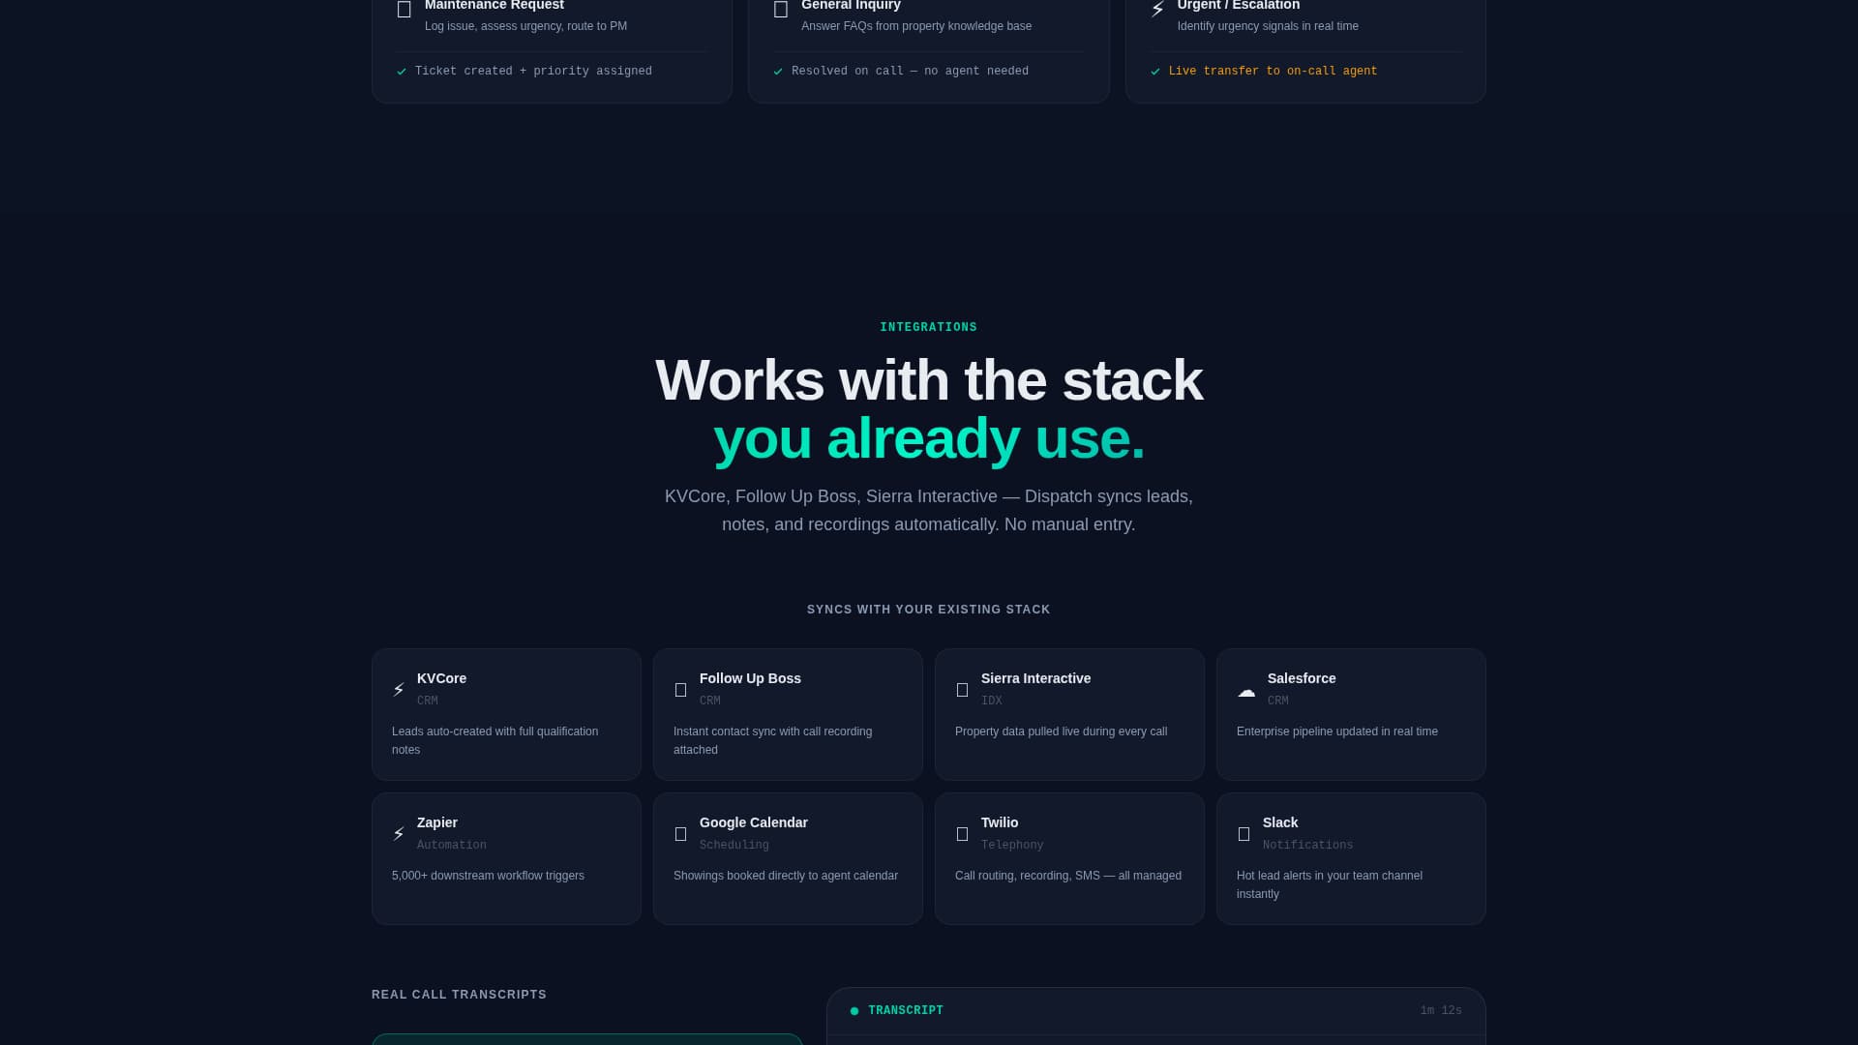Click the KVCore lightning bolt icon
Image resolution: width=1858 pixels, height=1045 pixels.
(399, 689)
